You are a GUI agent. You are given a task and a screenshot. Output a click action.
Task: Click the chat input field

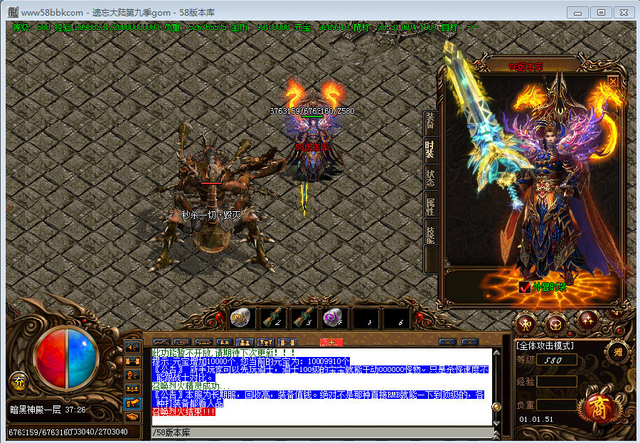point(321,432)
